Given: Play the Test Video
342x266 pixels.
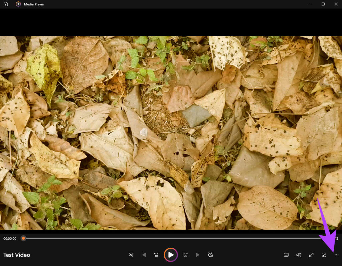Looking at the screenshot, I should coord(171,255).
